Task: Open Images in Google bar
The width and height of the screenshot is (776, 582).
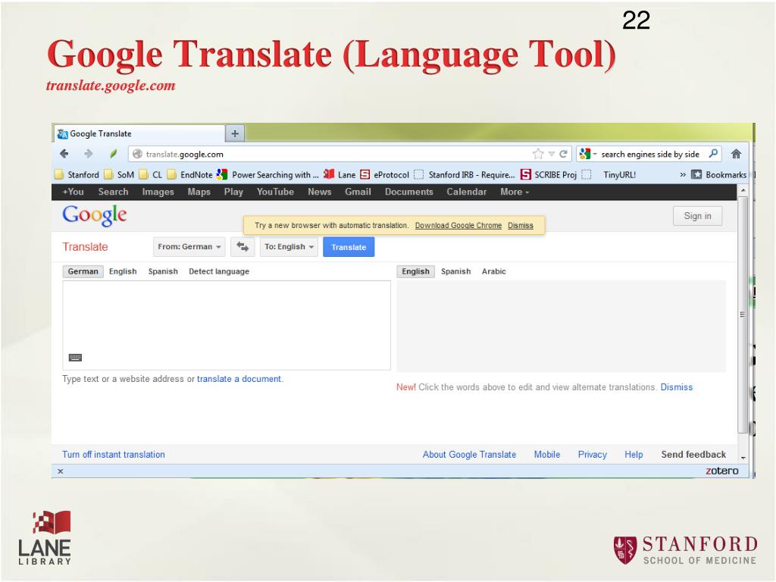Action: (158, 192)
